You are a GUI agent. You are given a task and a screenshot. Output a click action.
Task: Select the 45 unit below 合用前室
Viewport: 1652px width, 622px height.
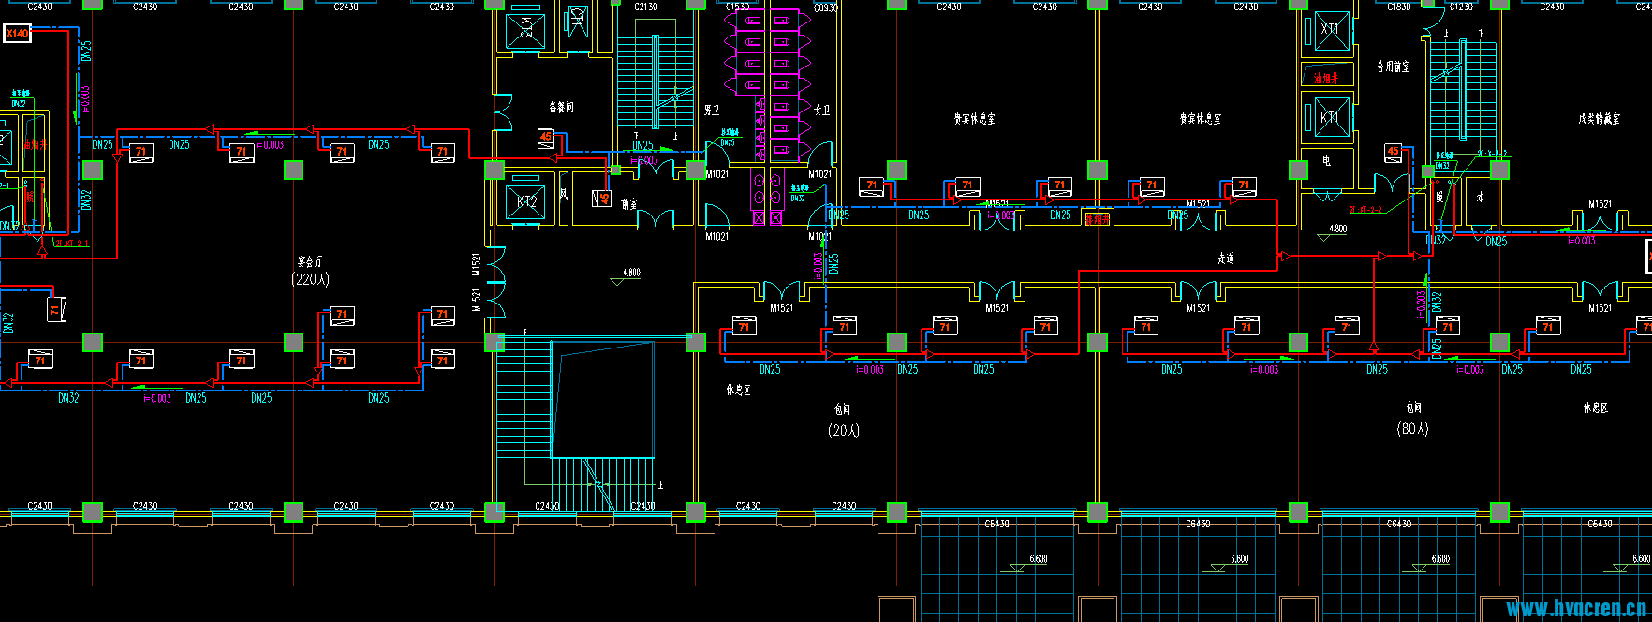tap(1394, 152)
